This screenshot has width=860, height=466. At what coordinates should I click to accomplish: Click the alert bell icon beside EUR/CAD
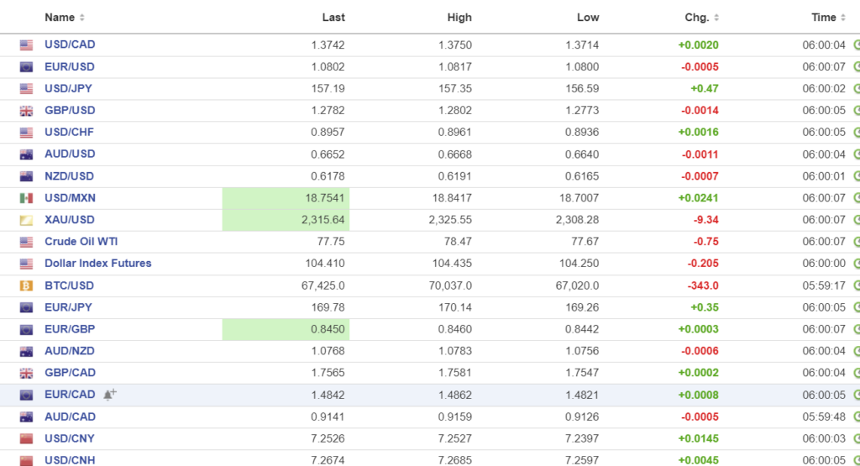click(110, 394)
